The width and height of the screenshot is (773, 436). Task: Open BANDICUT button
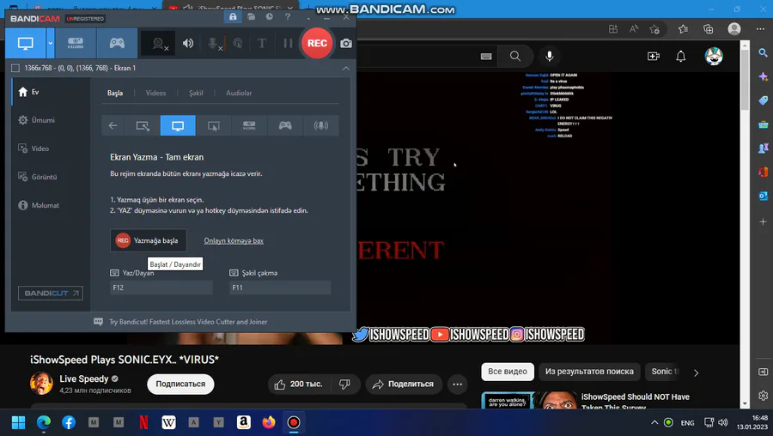point(51,294)
